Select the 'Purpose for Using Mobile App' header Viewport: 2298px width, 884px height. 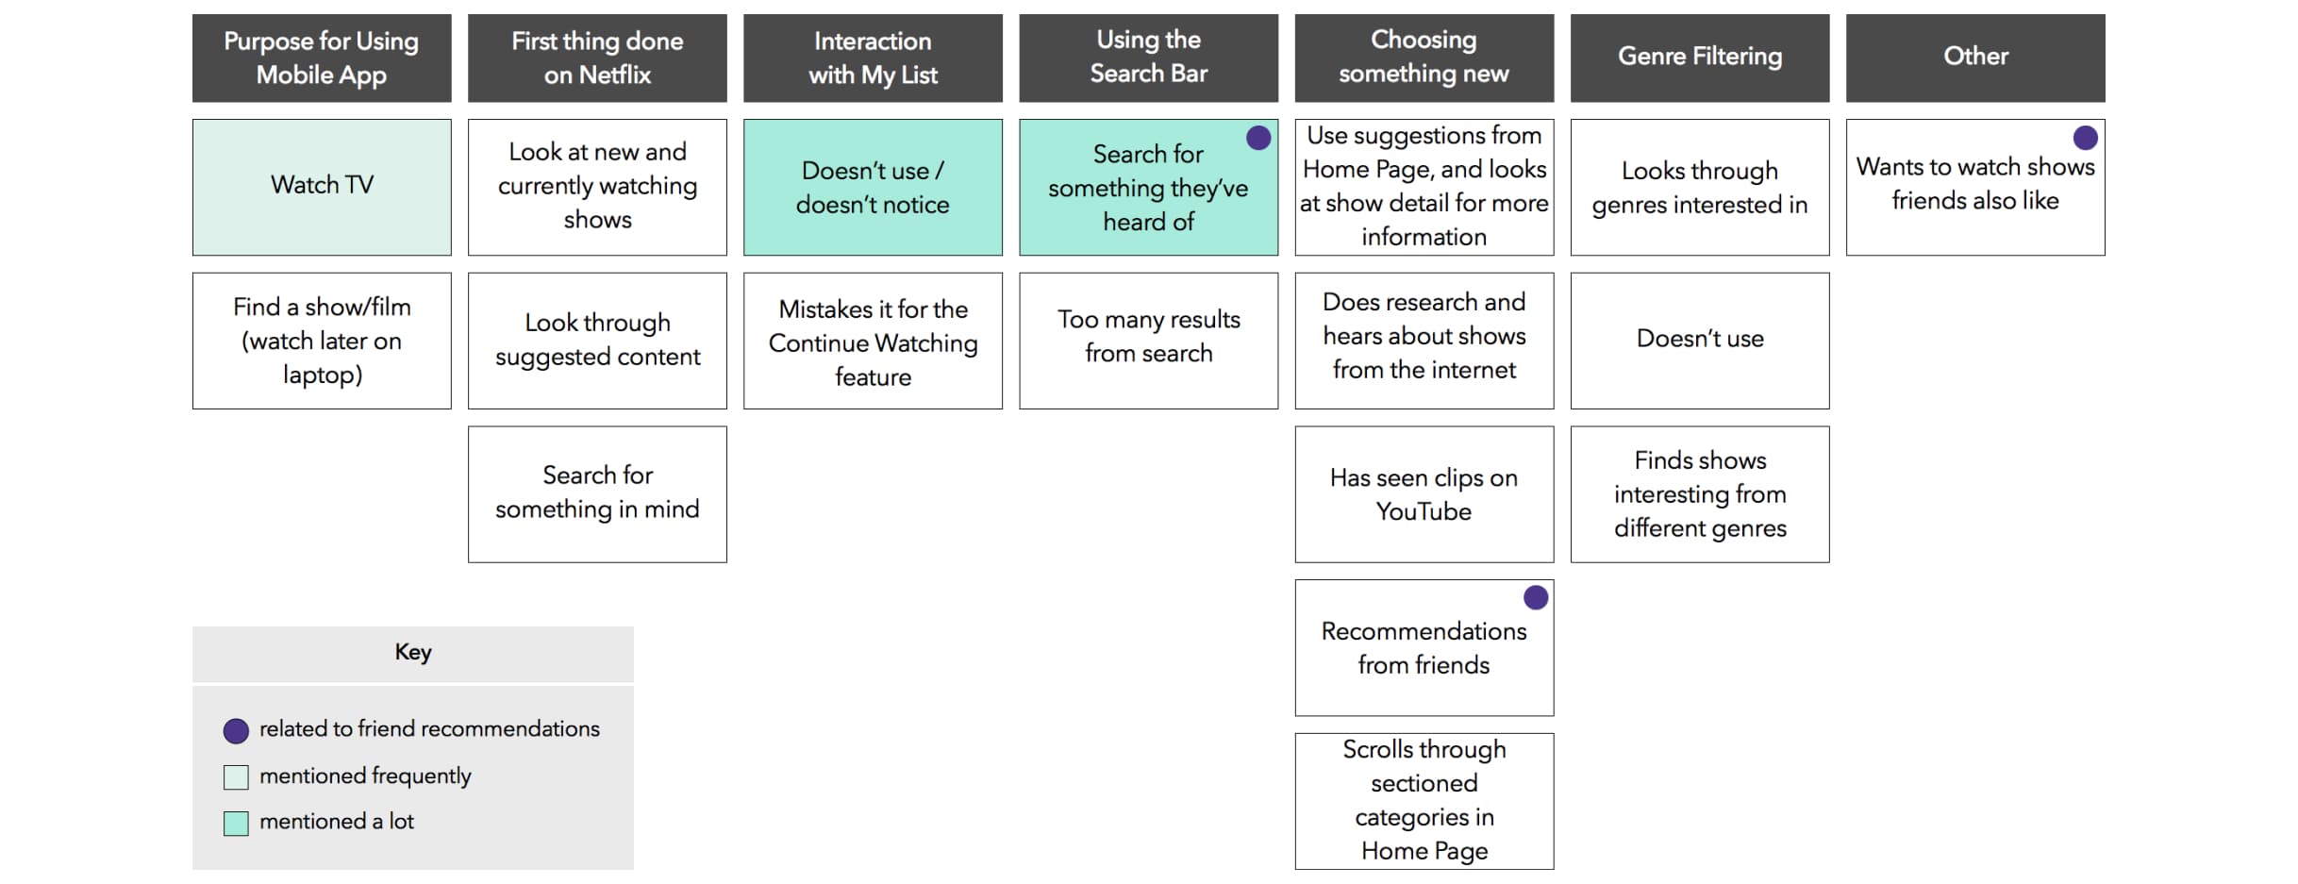[x=322, y=58]
